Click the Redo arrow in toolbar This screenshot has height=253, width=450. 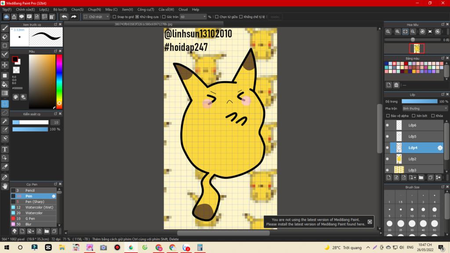click(x=74, y=17)
